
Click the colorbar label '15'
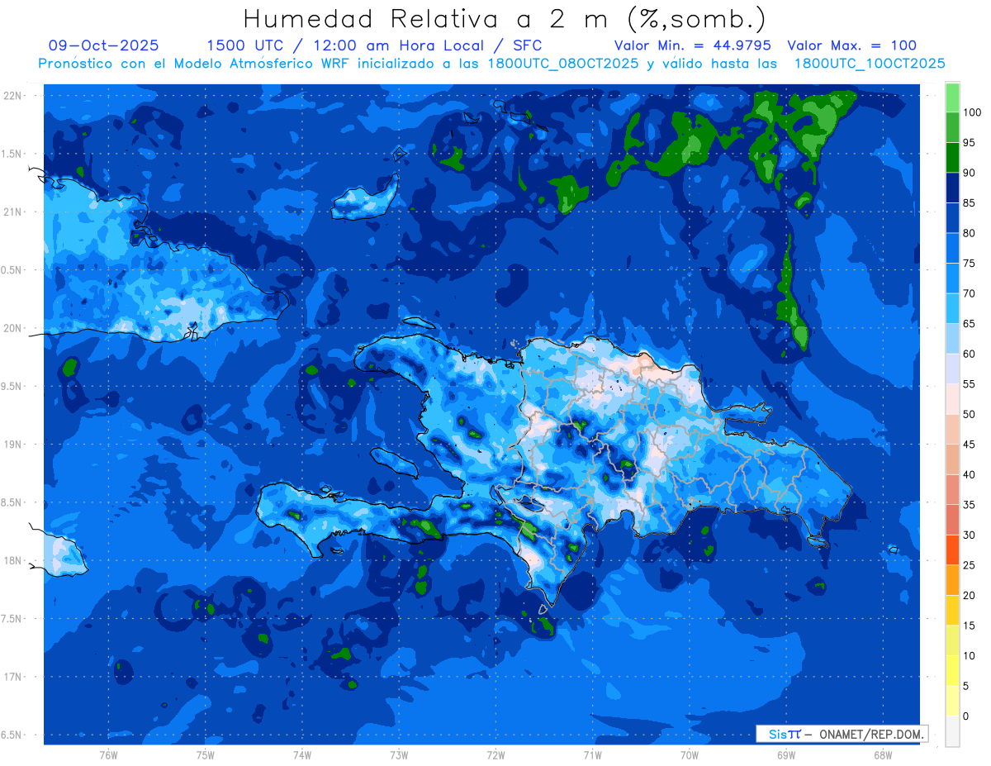pyautogui.click(x=969, y=626)
